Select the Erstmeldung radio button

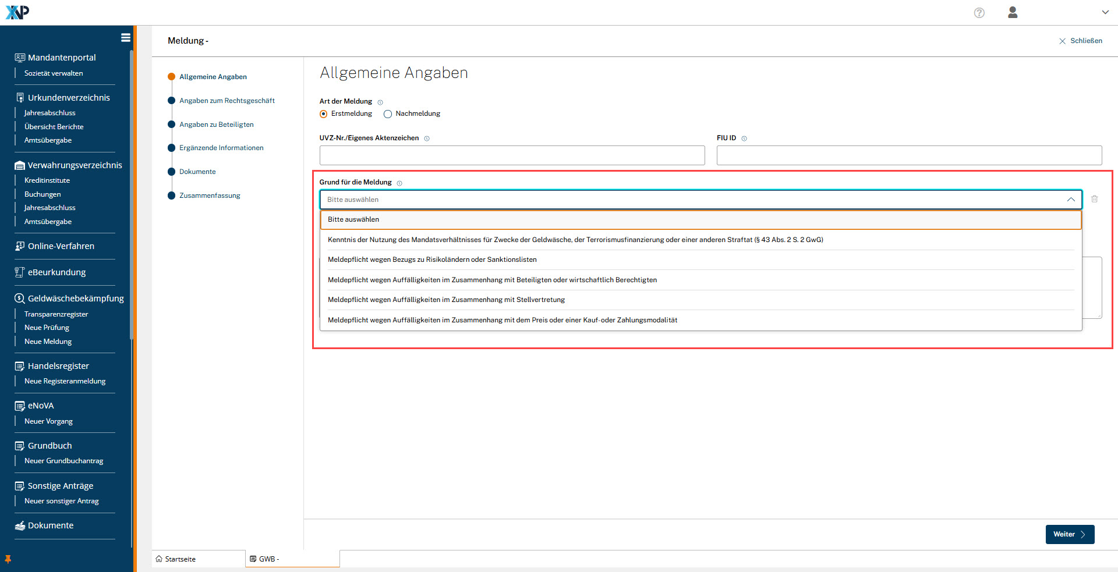coord(324,114)
